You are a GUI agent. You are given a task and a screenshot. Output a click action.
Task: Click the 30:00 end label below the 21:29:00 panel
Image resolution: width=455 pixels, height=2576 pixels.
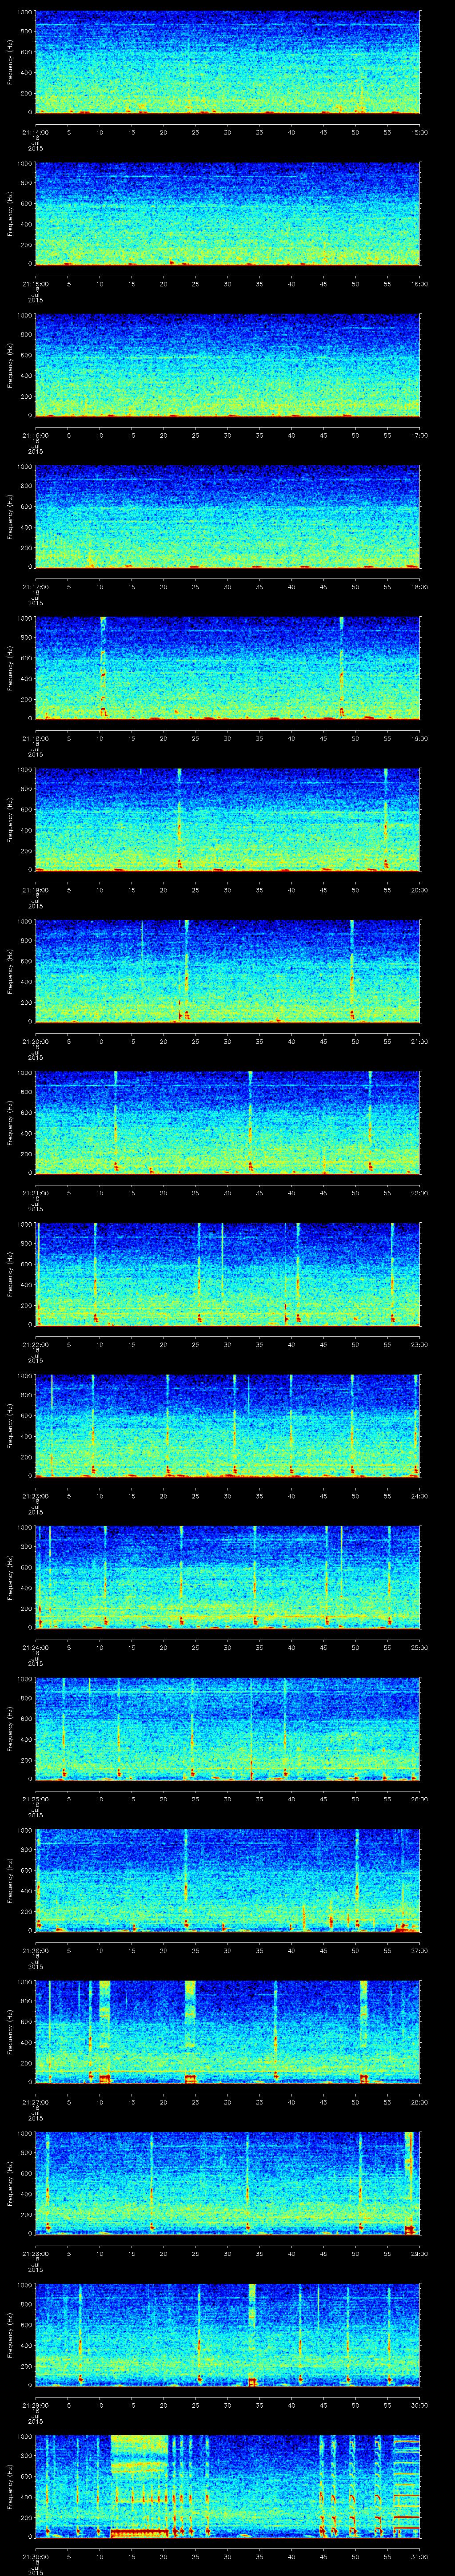coord(419,2405)
